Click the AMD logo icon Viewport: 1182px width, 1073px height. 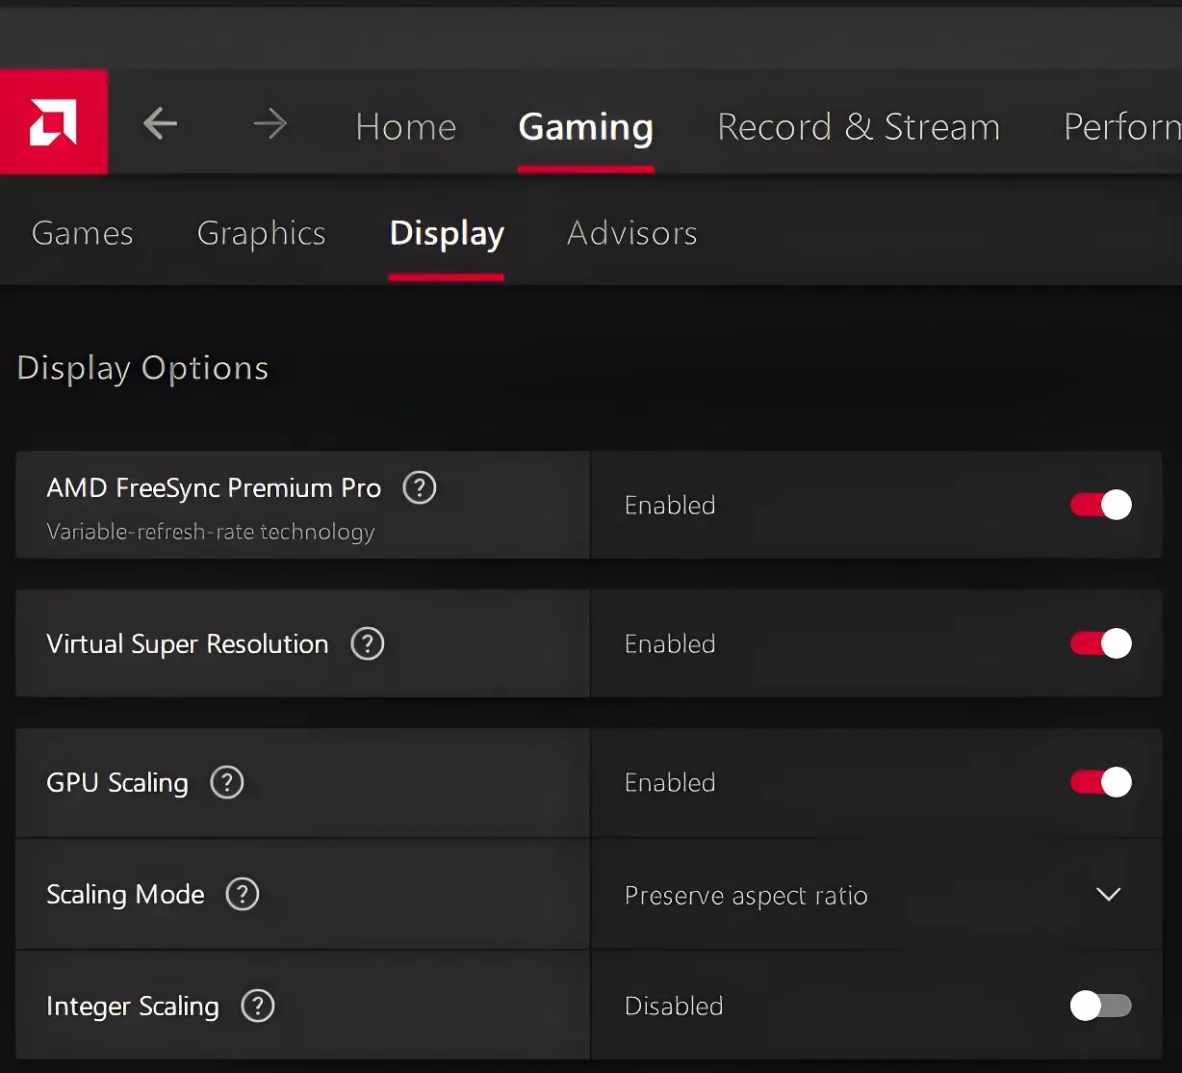click(x=53, y=122)
